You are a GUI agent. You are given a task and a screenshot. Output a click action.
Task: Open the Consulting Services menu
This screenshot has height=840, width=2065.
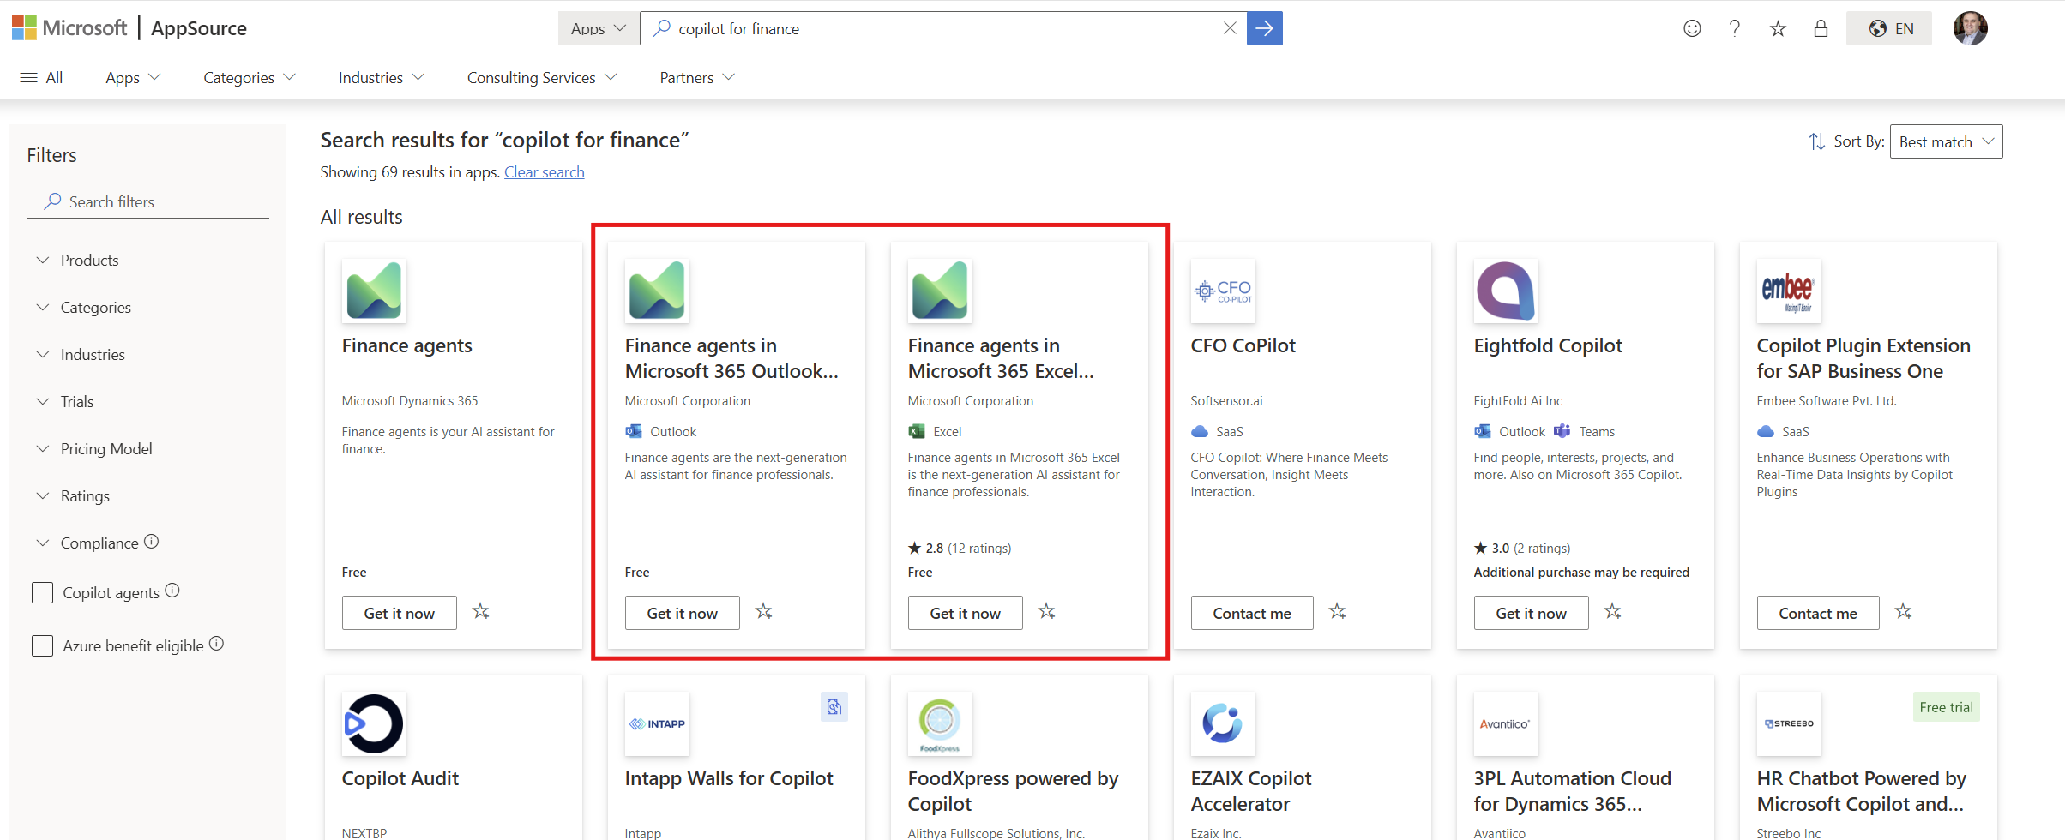click(542, 77)
